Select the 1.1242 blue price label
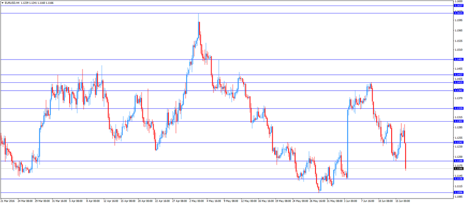Screen dimensions: 464x204 point(458,142)
